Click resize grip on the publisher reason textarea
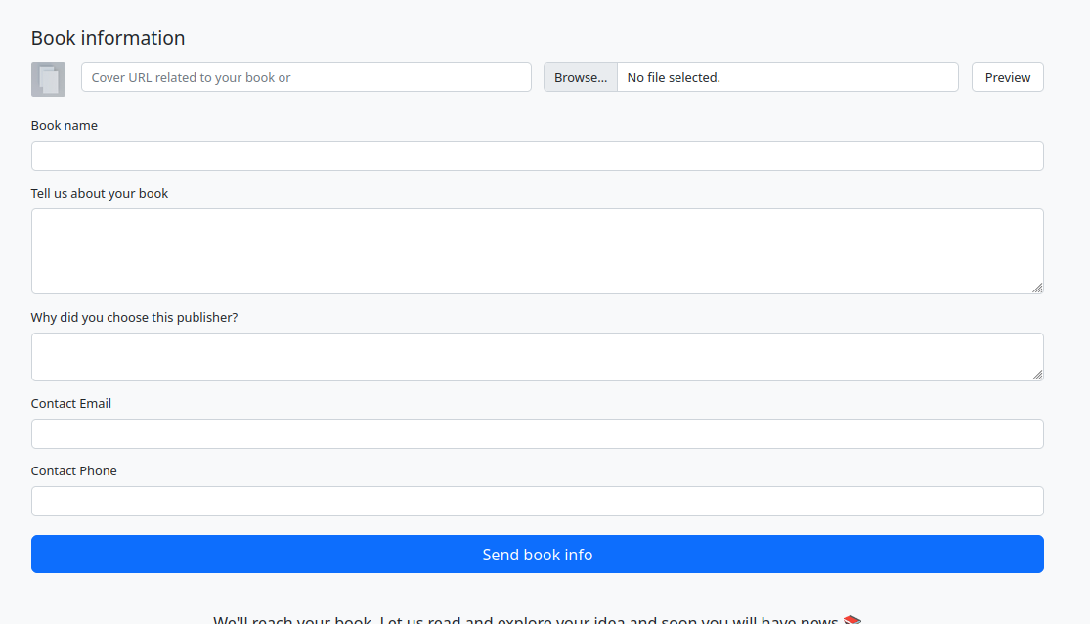The image size is (1090, 624). click(x=1036, y=374)
